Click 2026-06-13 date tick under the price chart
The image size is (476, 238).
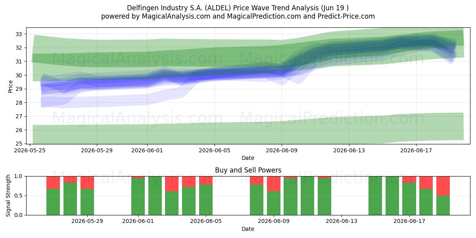click(349, 150)
